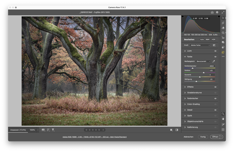Viewport: 234px width, 152px height.
Task: Convert to black and white with B&W
Action: pos(208,40)
